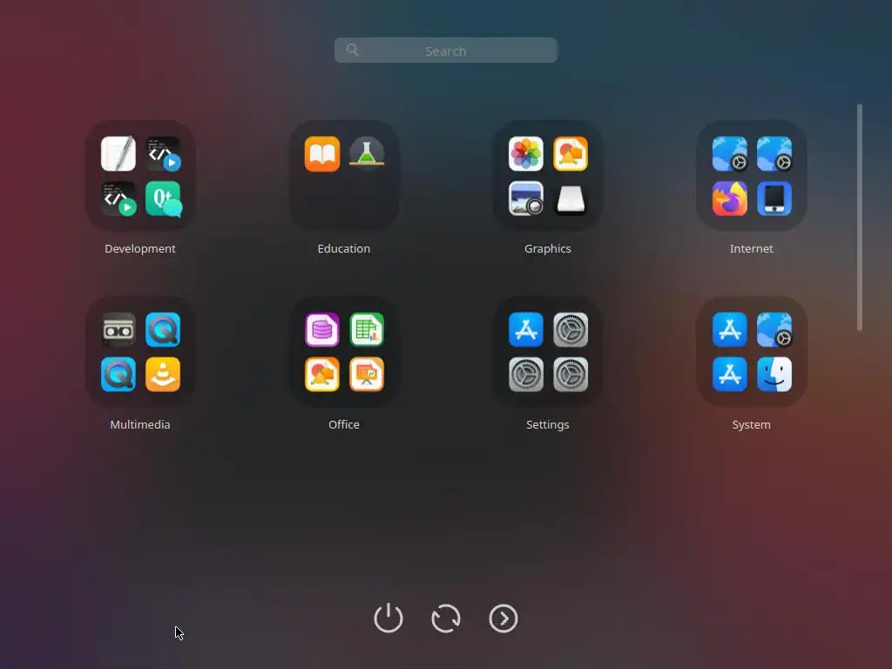Launch the Firefox browser icon
Image resolution: width=892 pixels, height=669 pixels.
(x=729, y=199)
